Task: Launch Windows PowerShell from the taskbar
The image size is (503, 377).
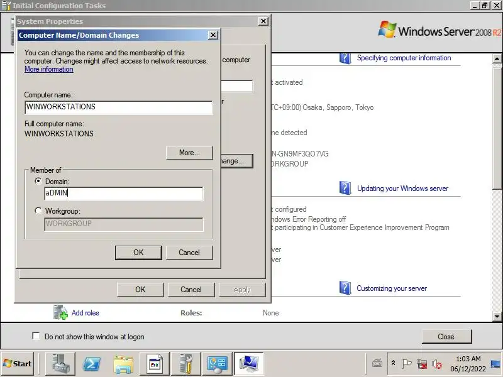Action: 92,364
